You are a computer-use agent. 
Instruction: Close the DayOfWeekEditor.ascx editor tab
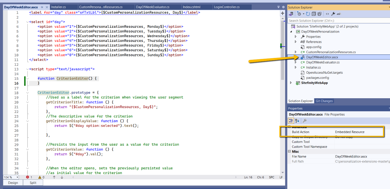(47, 7)
